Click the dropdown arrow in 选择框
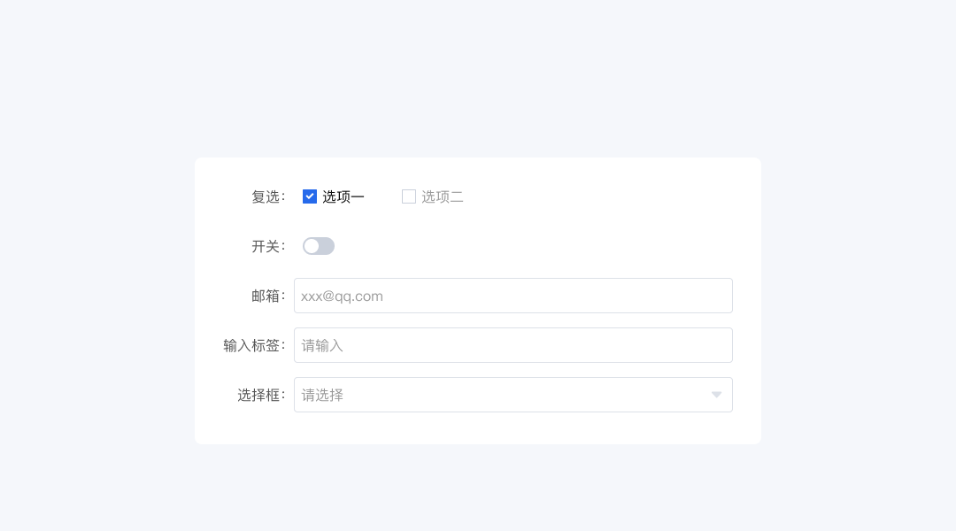This screenshot has width=956, height=531. [716, 395]
